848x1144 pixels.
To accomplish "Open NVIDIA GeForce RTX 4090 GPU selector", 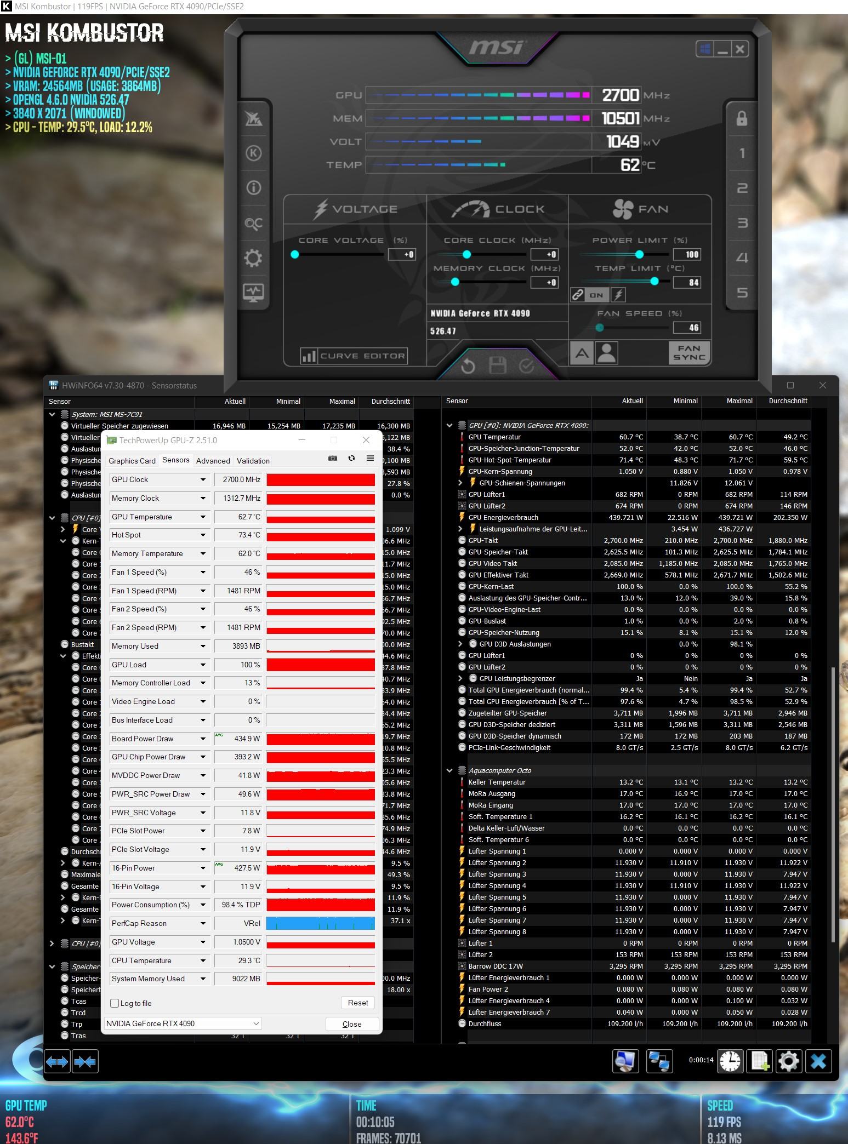I will point(183,1023).
